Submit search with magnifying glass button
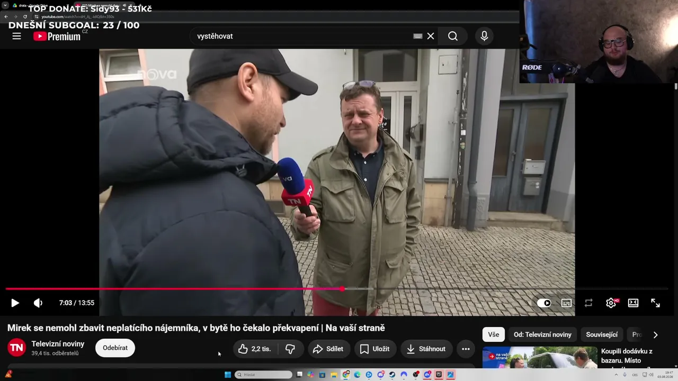The height and width of the screenshot is (381, 678). pos(453,36)
